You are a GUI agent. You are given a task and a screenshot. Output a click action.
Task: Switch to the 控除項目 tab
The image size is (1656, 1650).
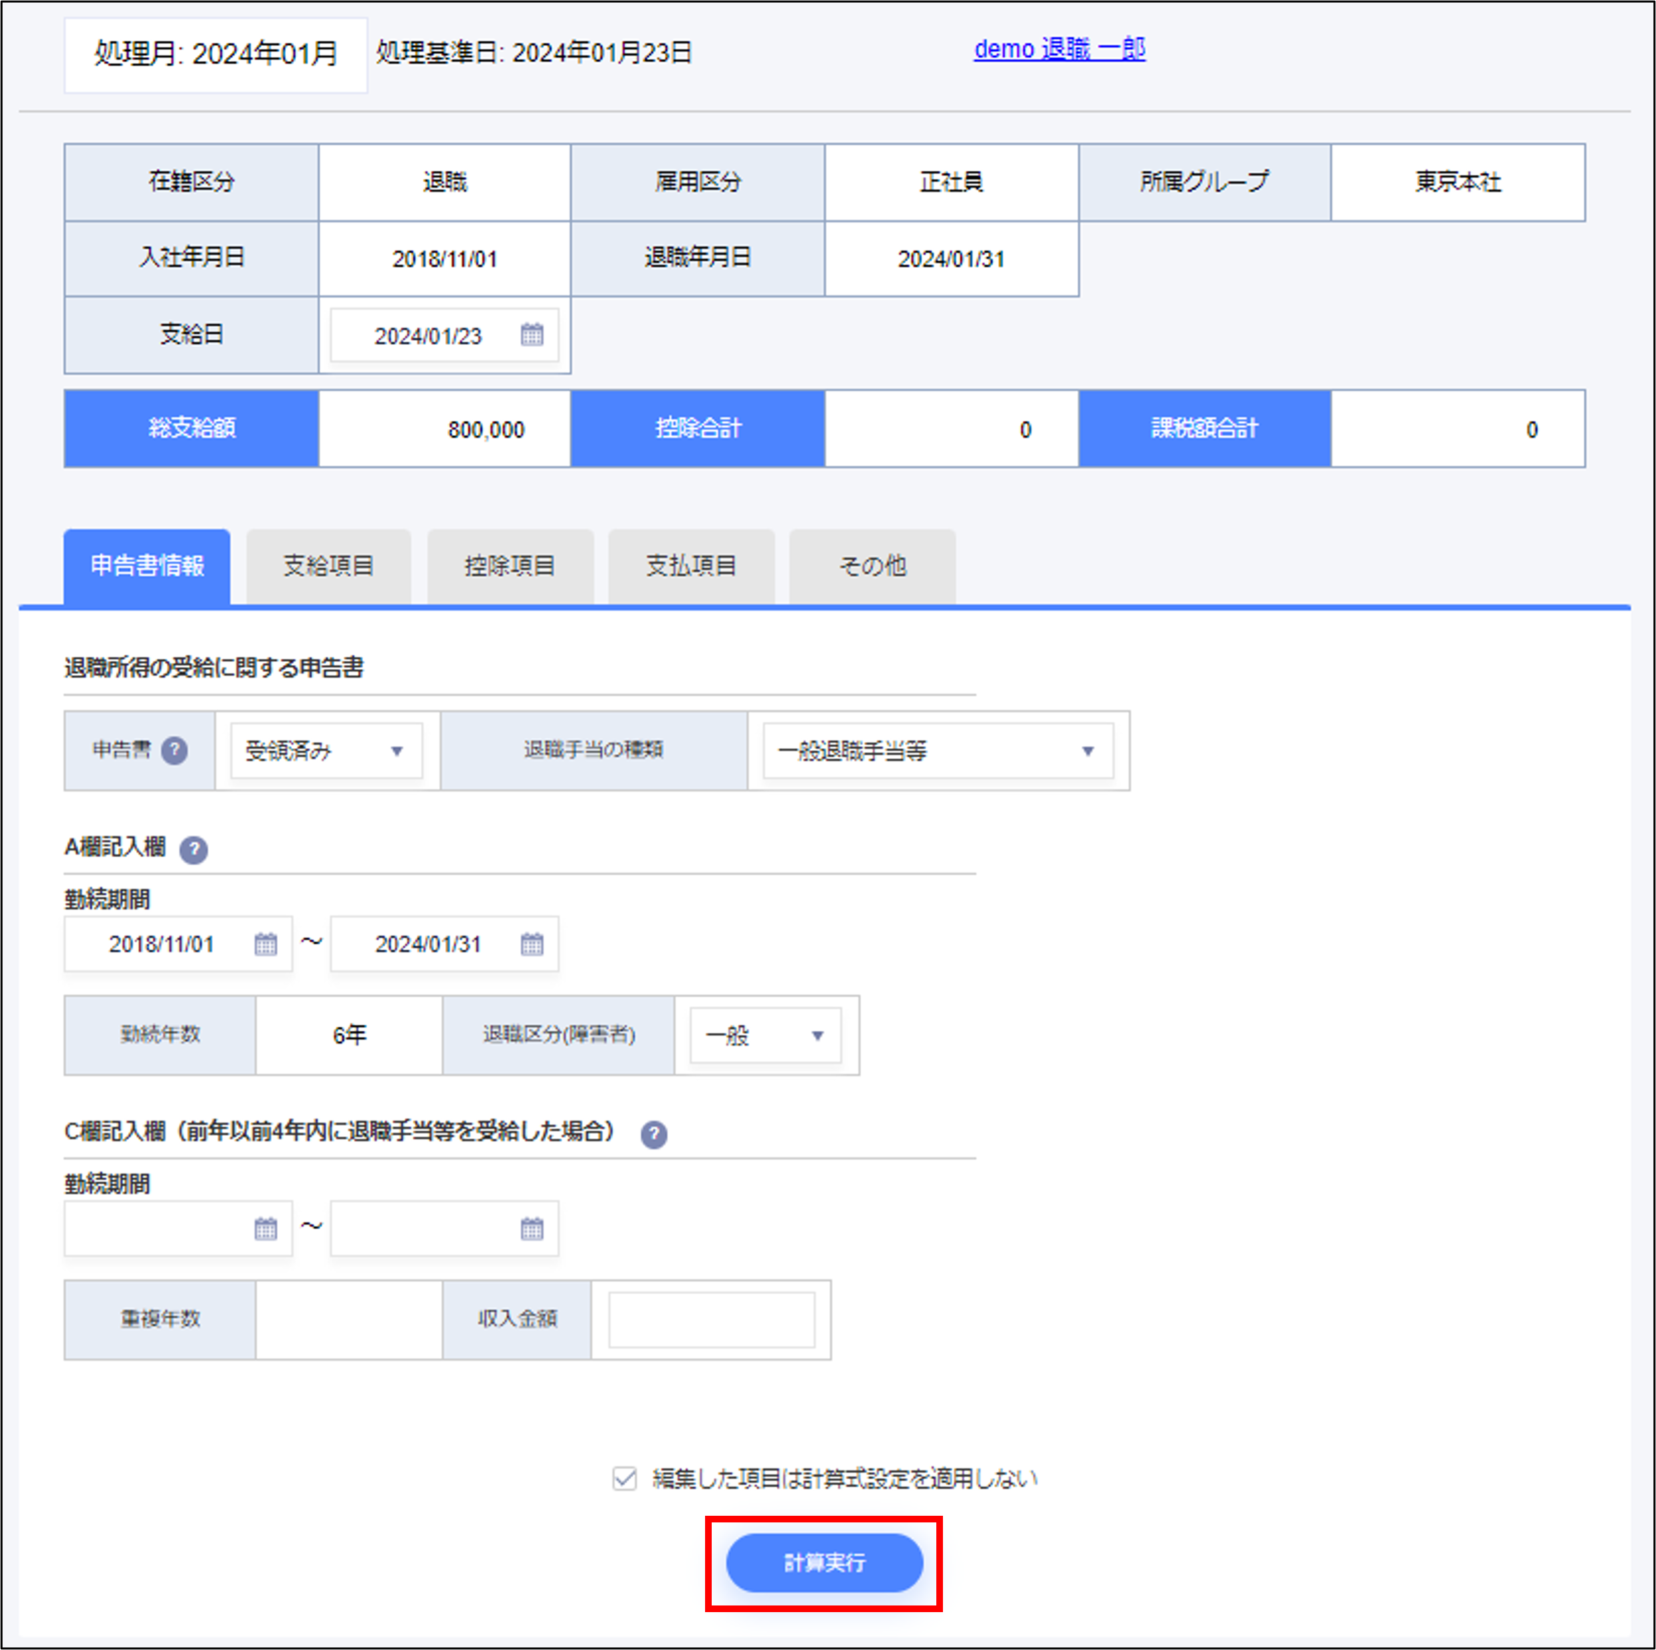(x=510, y=565)
